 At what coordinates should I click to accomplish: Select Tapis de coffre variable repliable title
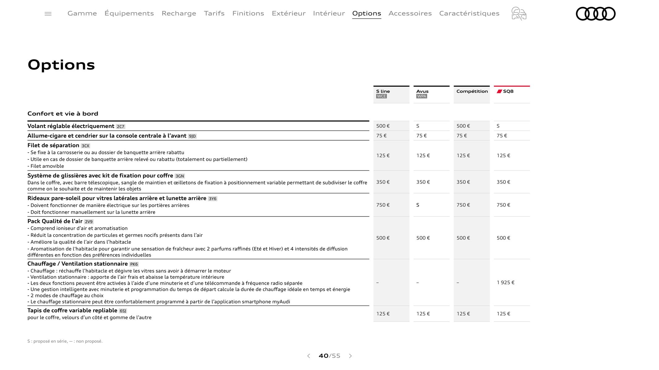(x=72, y=310)
